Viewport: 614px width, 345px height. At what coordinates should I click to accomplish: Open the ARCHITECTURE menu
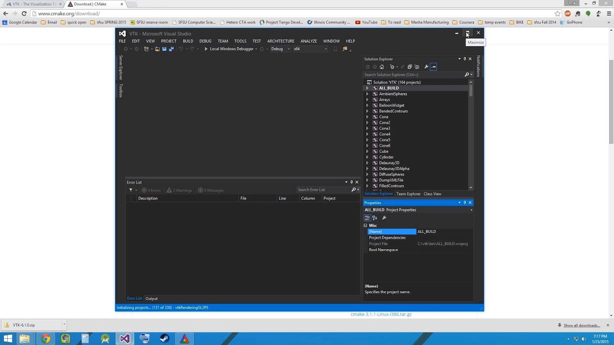(281, 41)
